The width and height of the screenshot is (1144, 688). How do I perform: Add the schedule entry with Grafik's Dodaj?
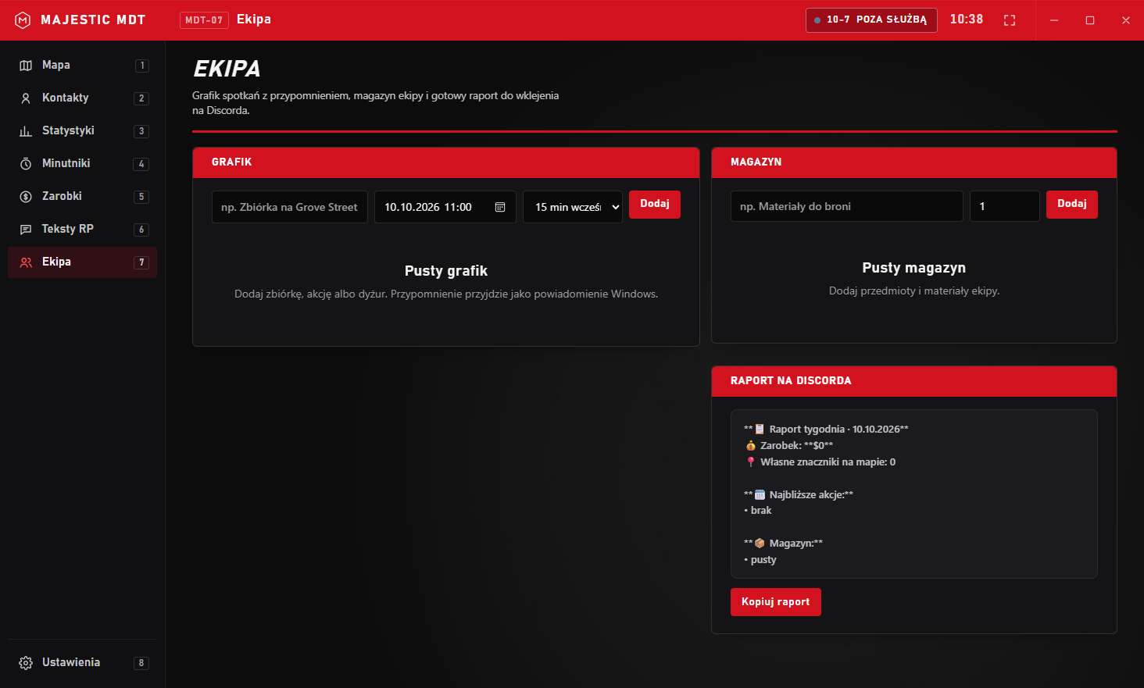655,205
